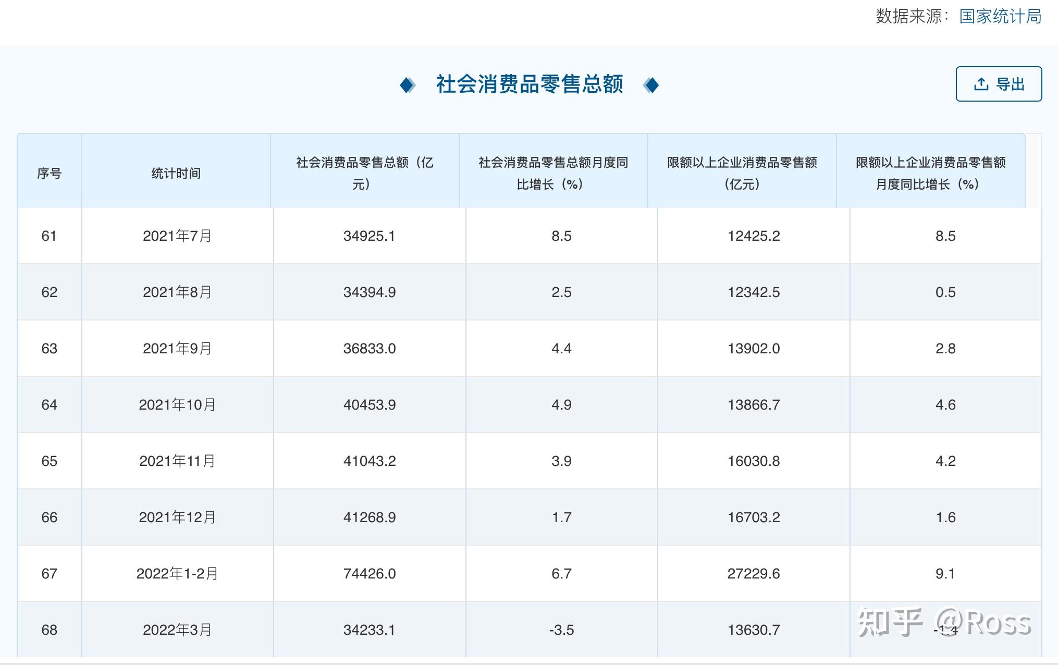1058x665 pixels.
Task: Select the 社会消费品零售总额 table title
Action: (530, 84)
